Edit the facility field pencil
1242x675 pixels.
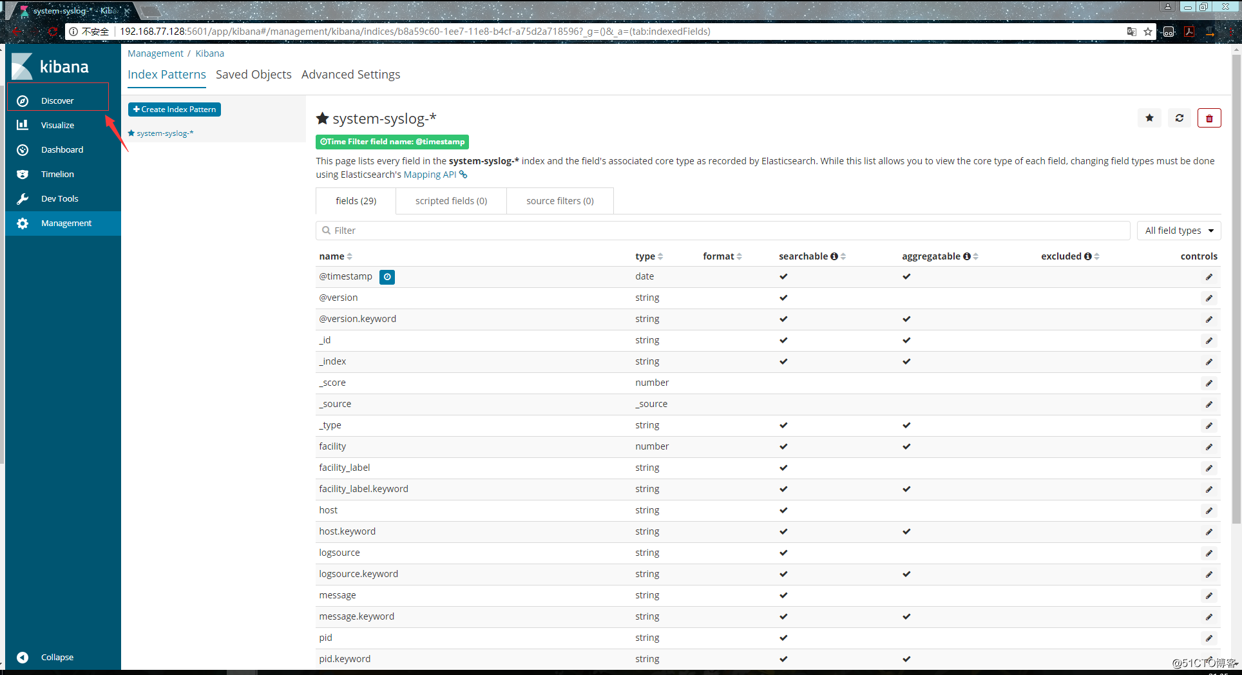coord(1209,447)
